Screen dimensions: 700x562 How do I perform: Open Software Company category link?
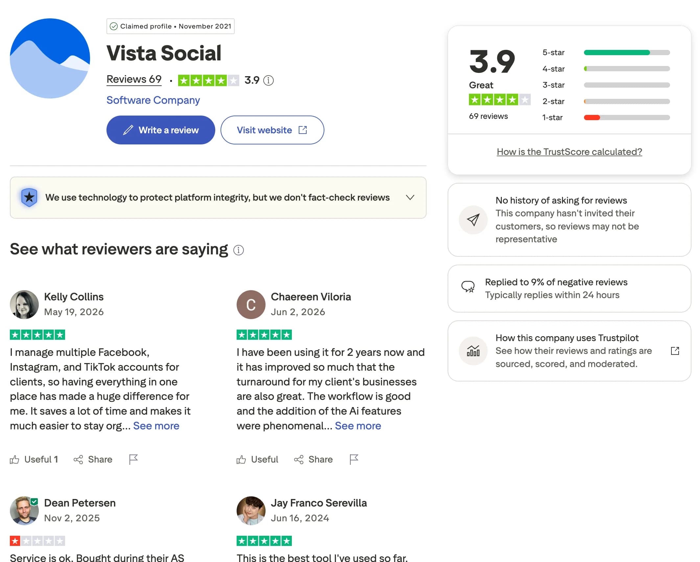[153, 100]
